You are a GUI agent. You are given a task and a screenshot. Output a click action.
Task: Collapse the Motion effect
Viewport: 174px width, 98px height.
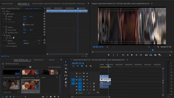(x=2, y=14)
